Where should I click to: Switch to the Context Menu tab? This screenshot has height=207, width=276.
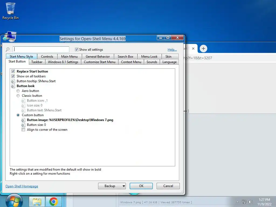(x=131, y=62)
